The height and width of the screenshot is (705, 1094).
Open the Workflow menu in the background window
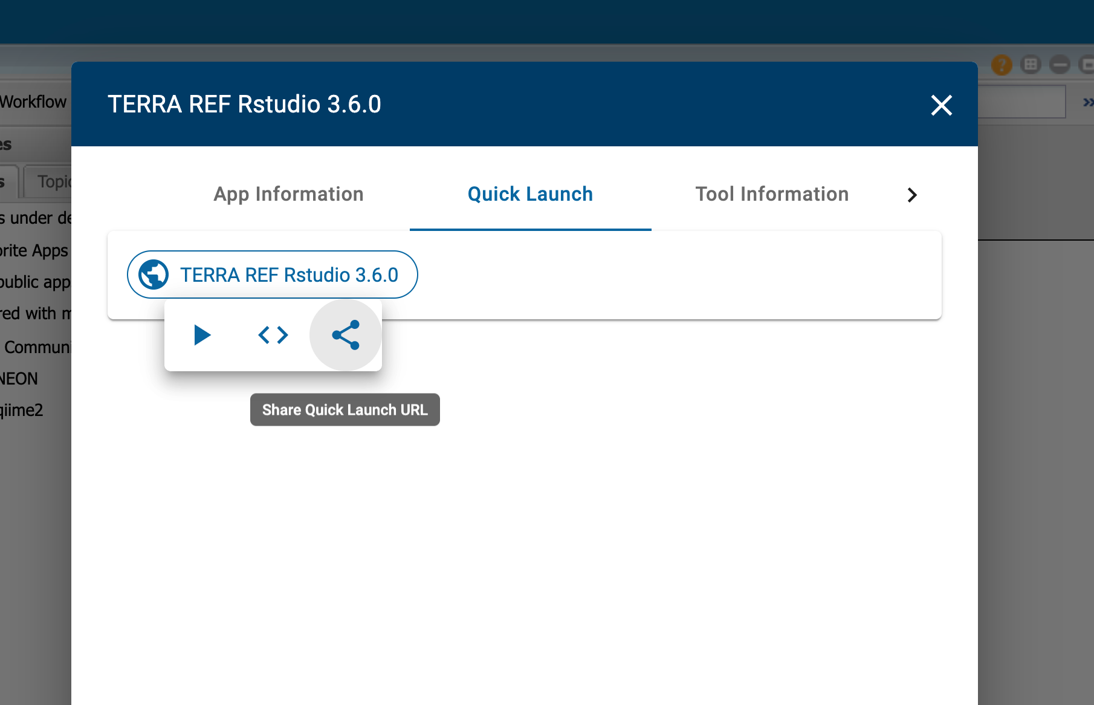tap(33, 102)
